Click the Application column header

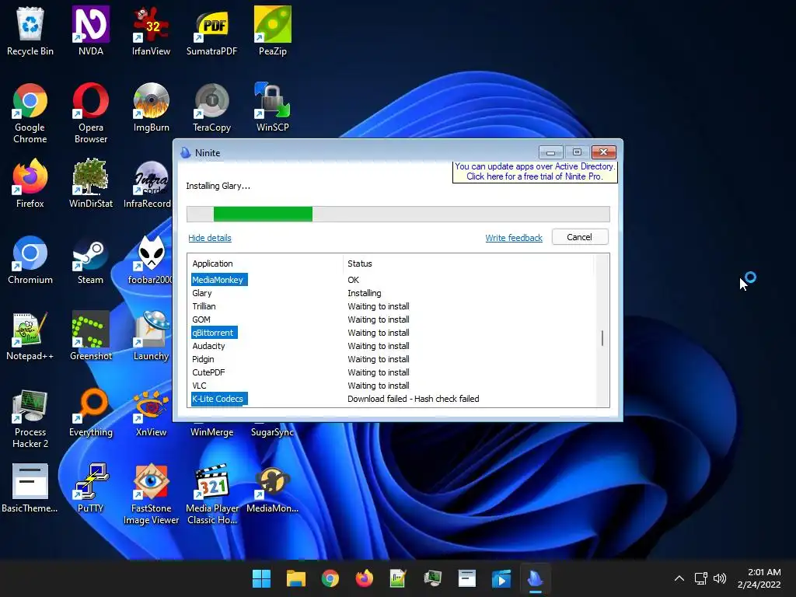(x=266, y=264)
